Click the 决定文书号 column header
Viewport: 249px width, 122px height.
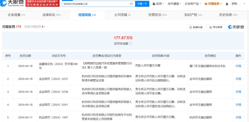coord(59,56)
